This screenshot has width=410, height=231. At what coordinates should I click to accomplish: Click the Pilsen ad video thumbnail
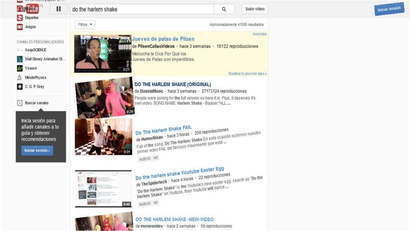point(102,54)
